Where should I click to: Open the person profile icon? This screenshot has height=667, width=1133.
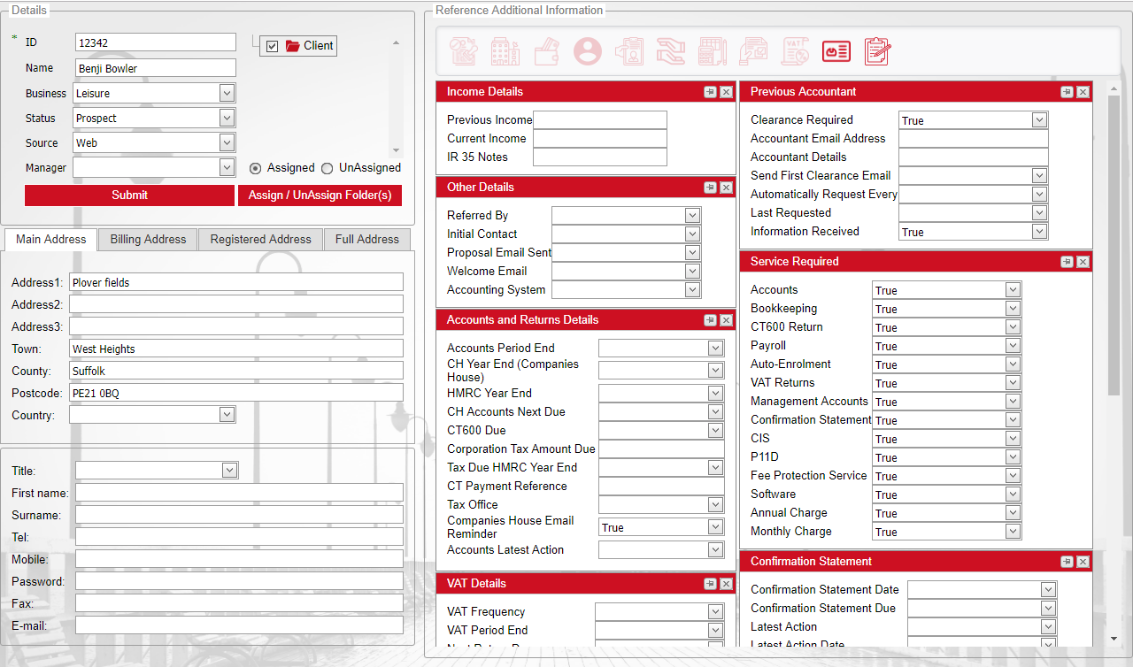point(588,51)
